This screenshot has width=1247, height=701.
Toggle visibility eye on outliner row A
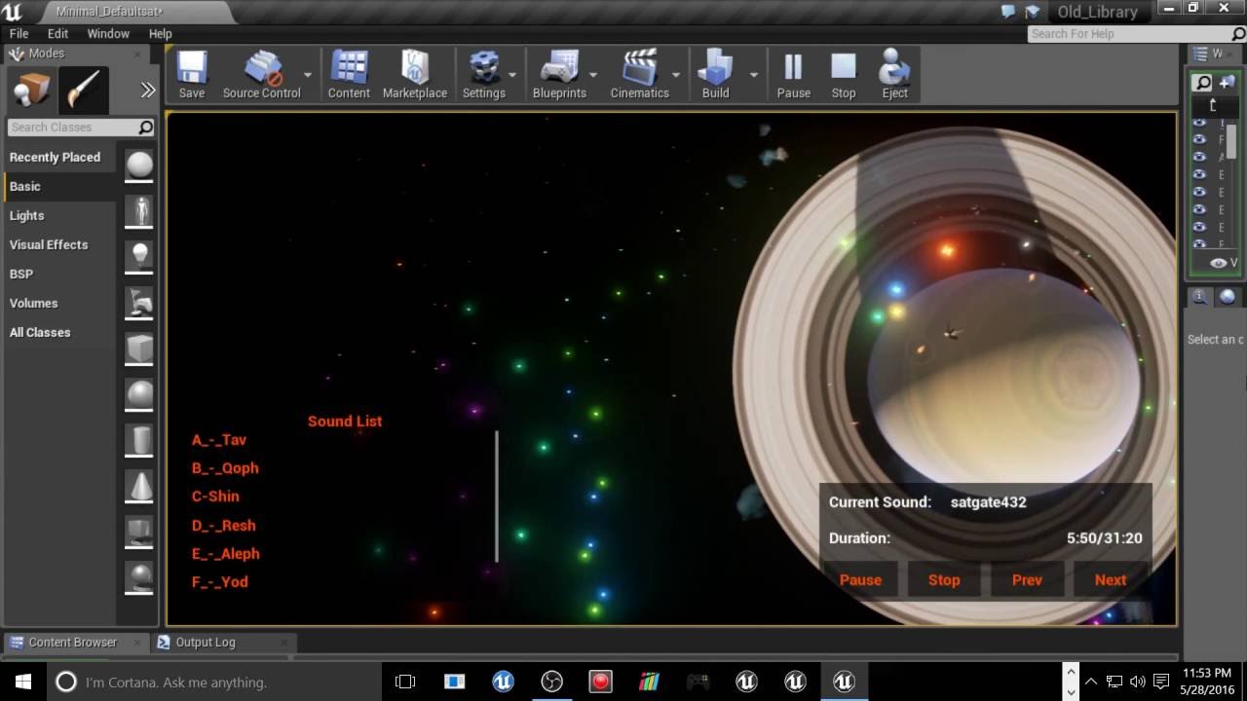tap(1199, 157)
